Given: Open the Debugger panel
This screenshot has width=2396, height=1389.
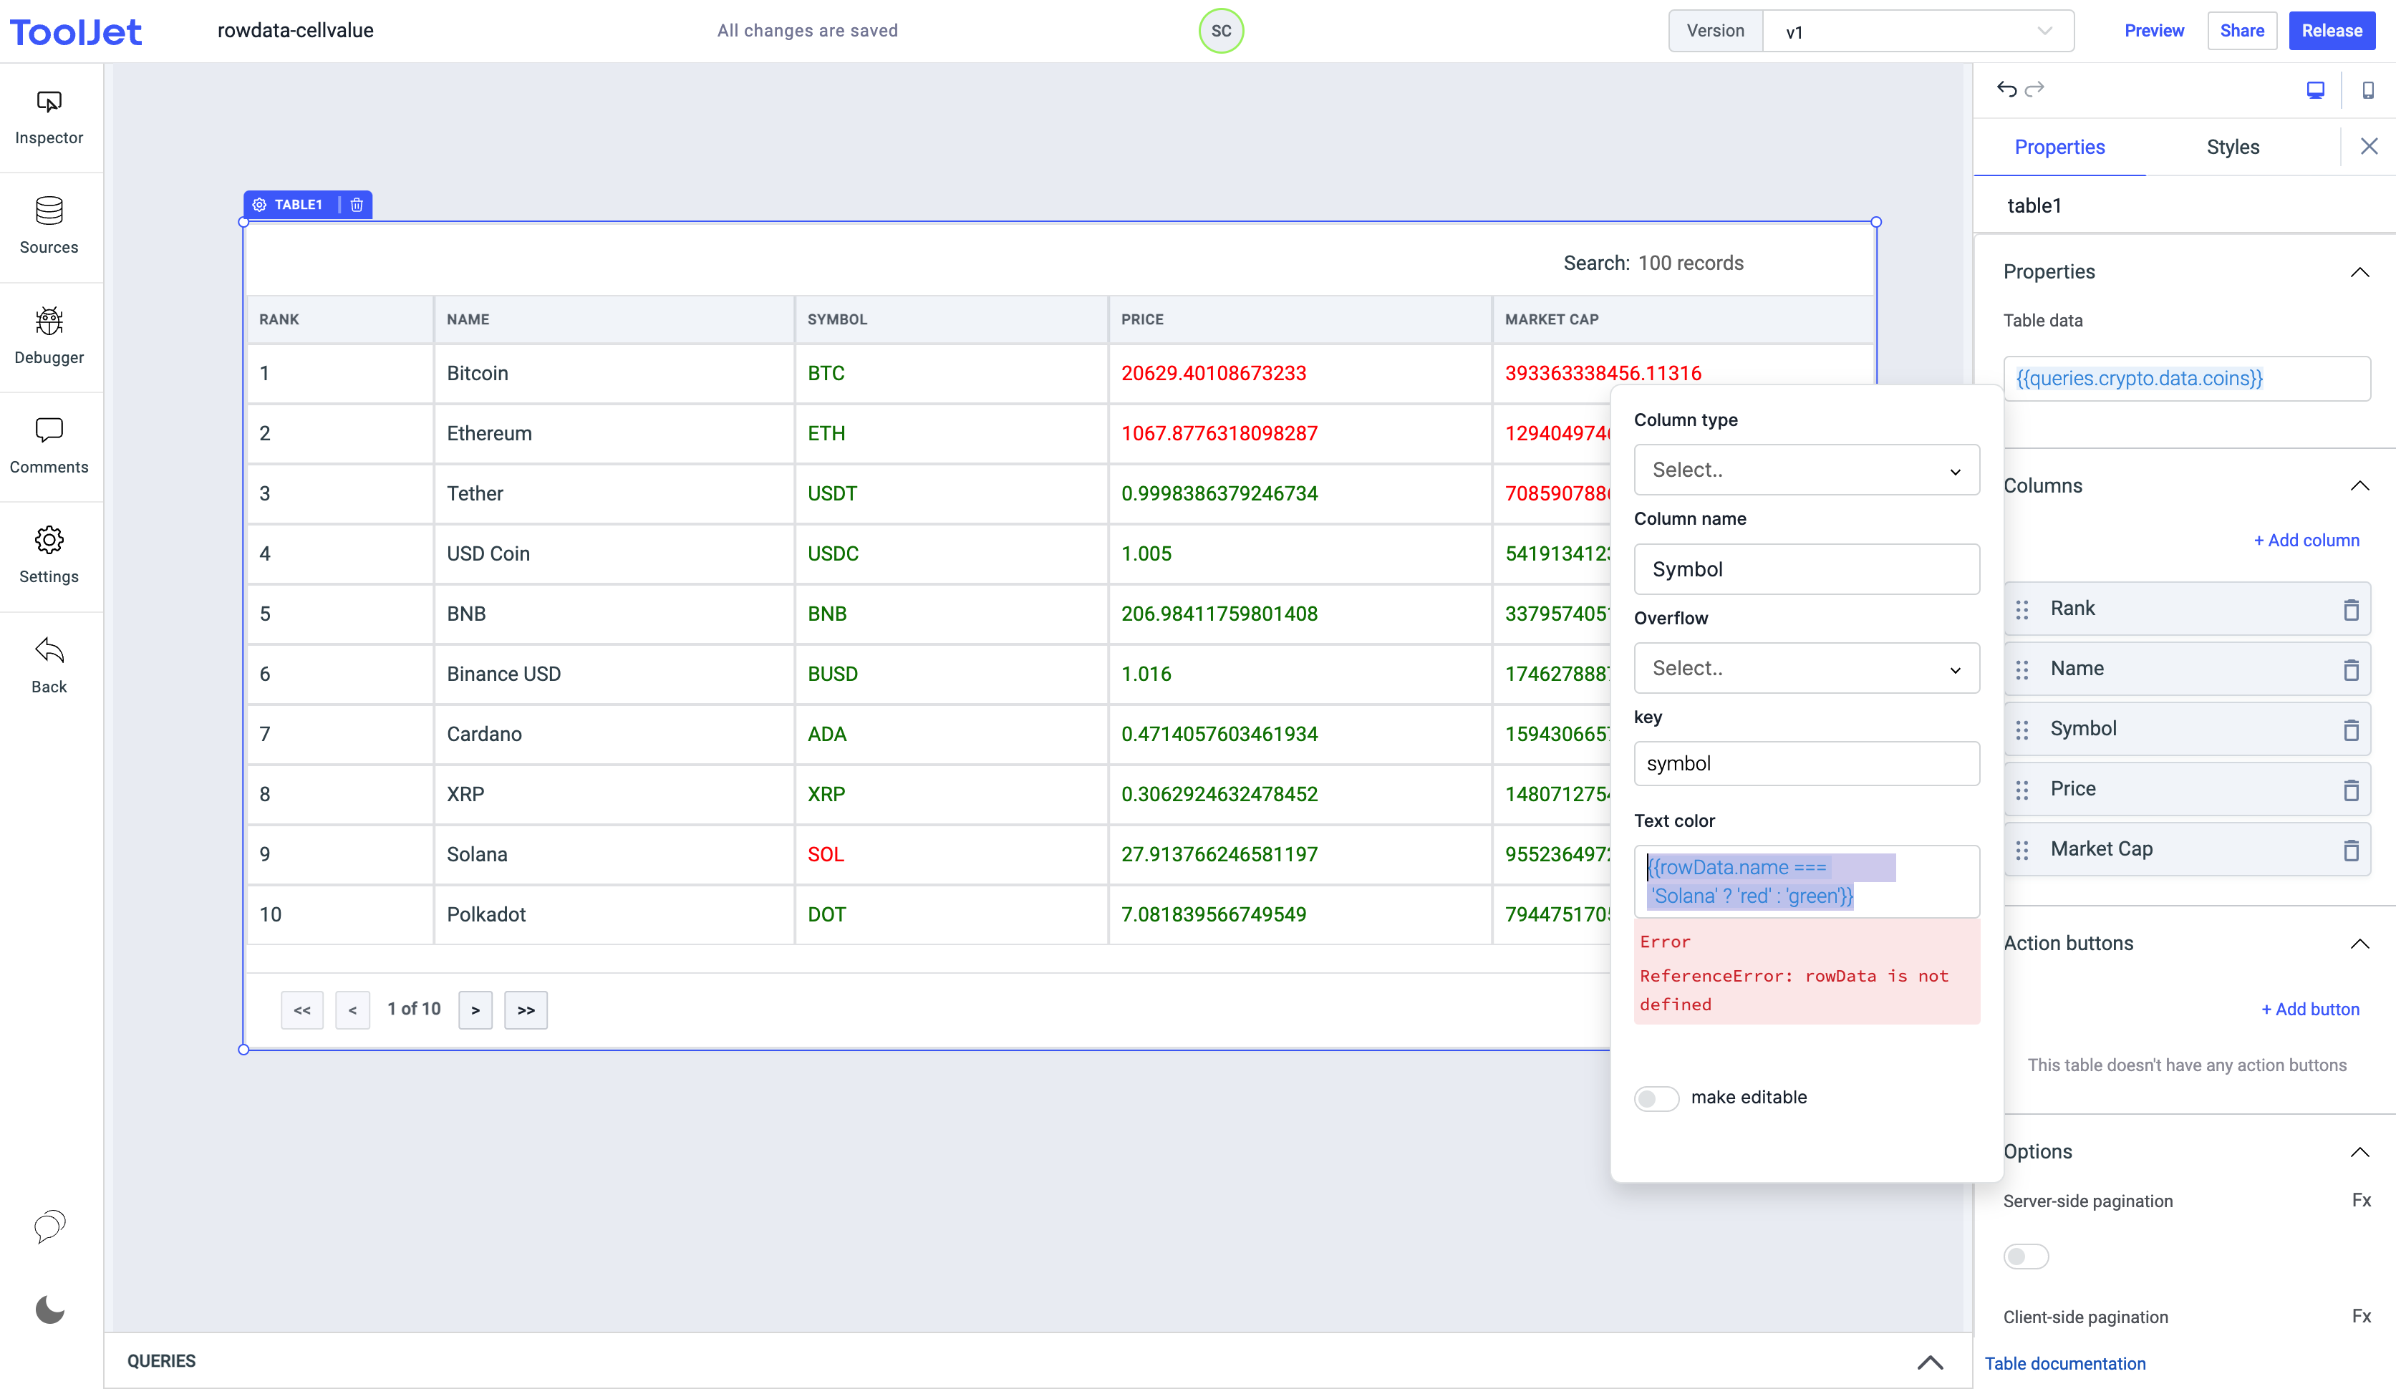Looking at the screenshot, I should point(49,337).
